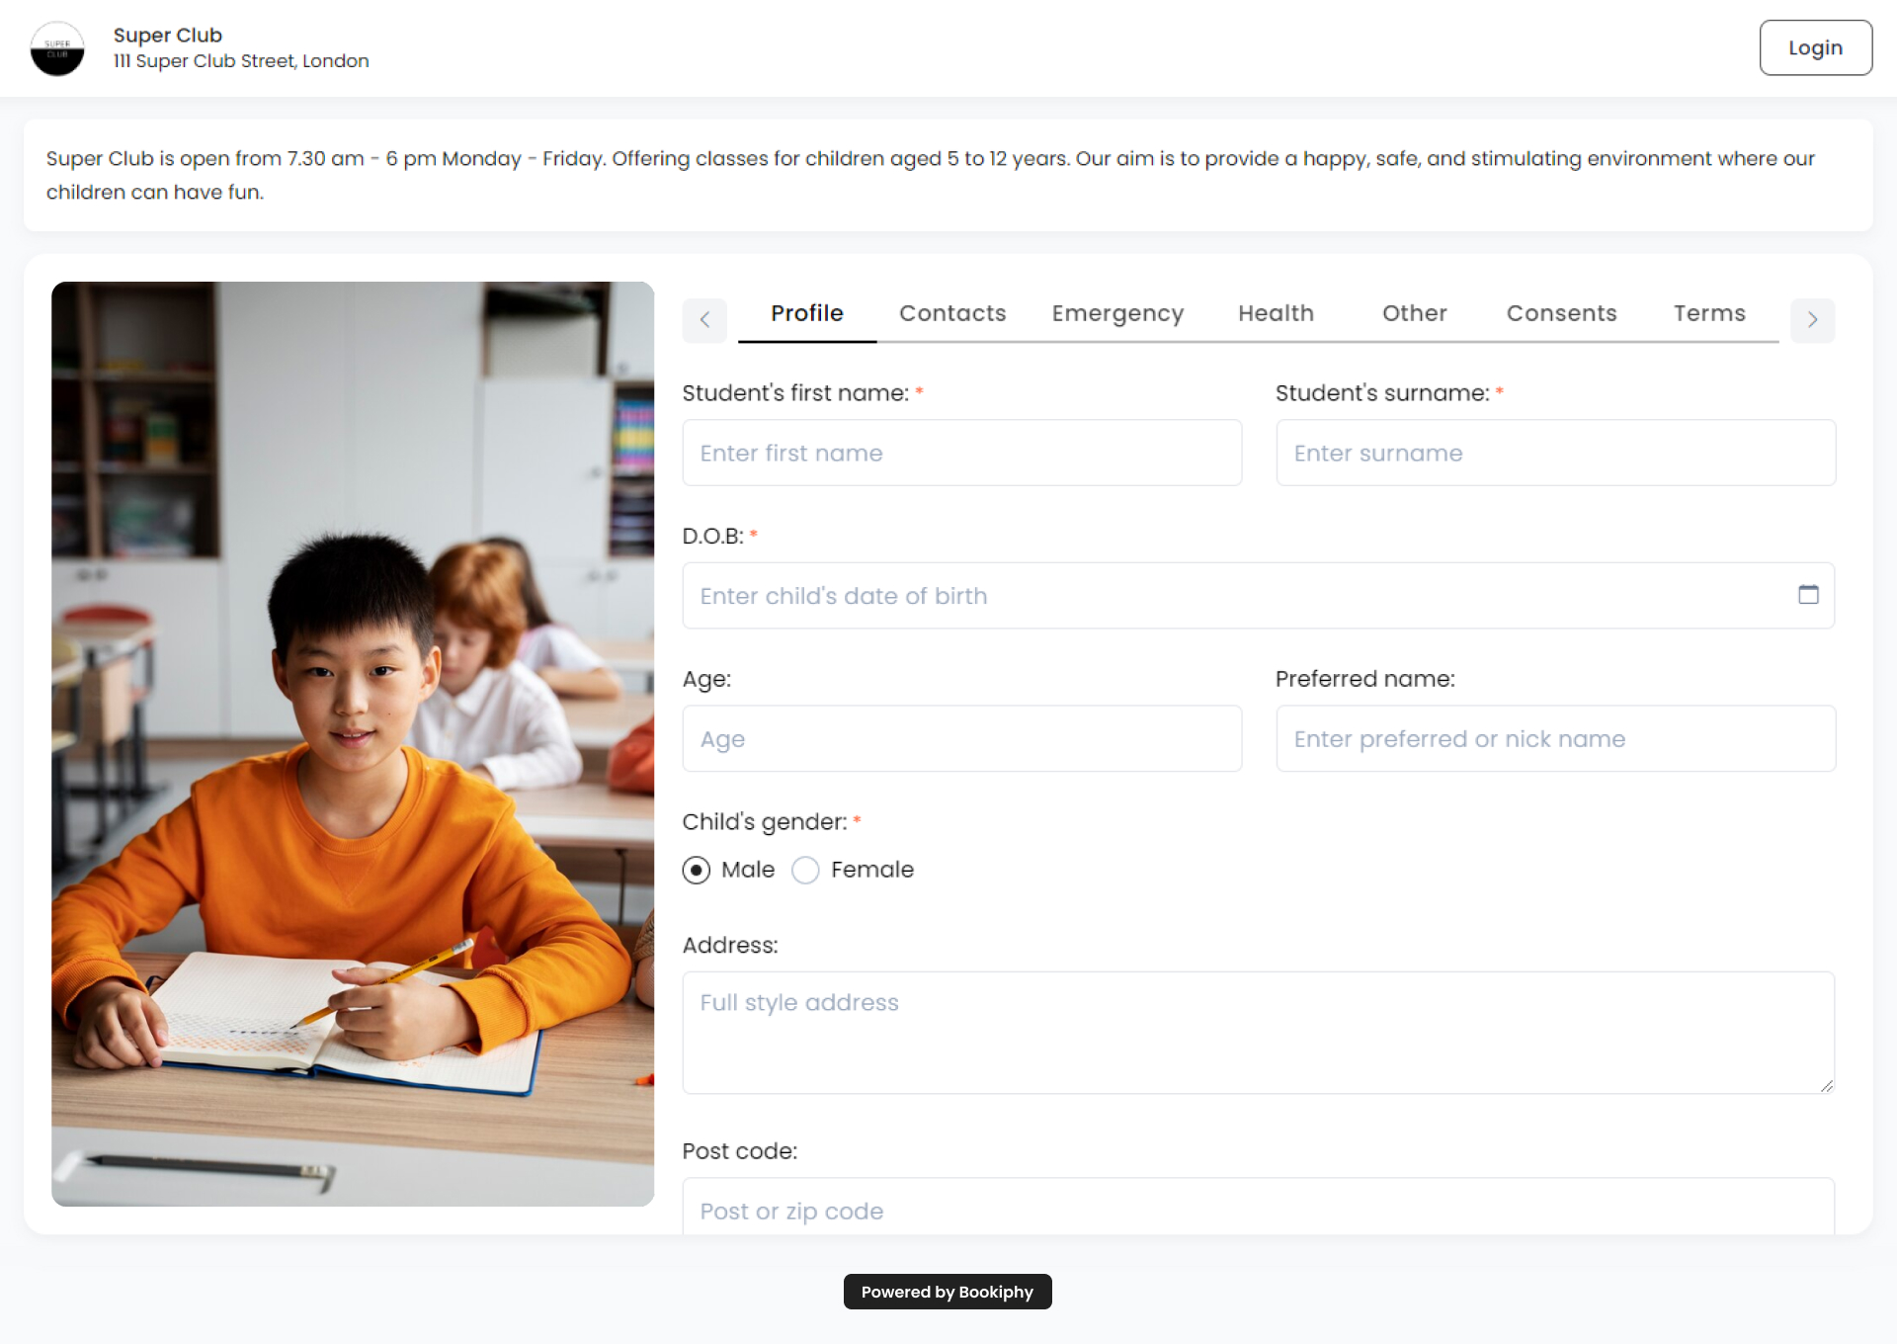Screen dimensions: 1897x1344
Task: Click the resize grip on the Address textarea
Action: [x=1826, y=1087]
